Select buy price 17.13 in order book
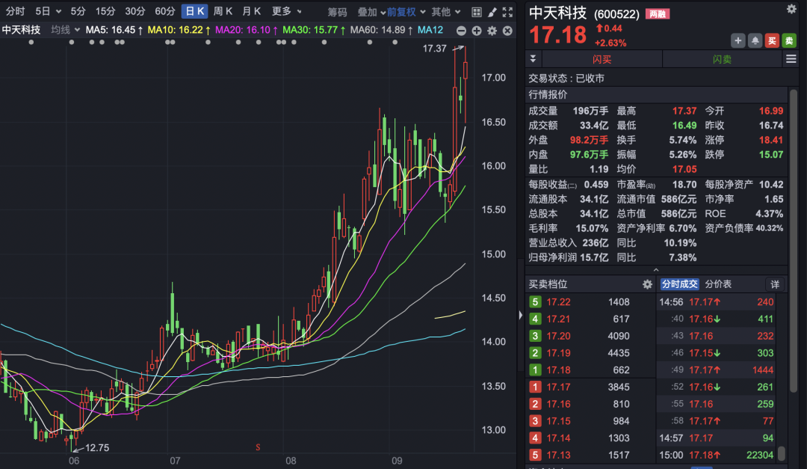The image size is (807, 469). point(558,455)
